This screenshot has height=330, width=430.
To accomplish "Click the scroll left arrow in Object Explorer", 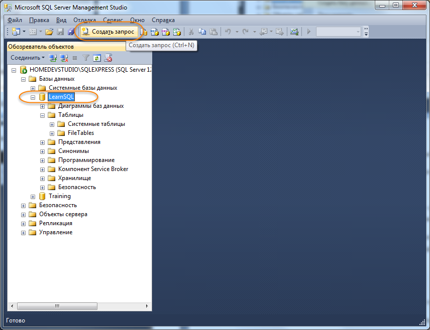I will coord(12,306).
